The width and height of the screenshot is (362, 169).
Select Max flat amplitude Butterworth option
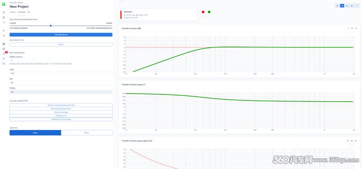coord(61,105)
